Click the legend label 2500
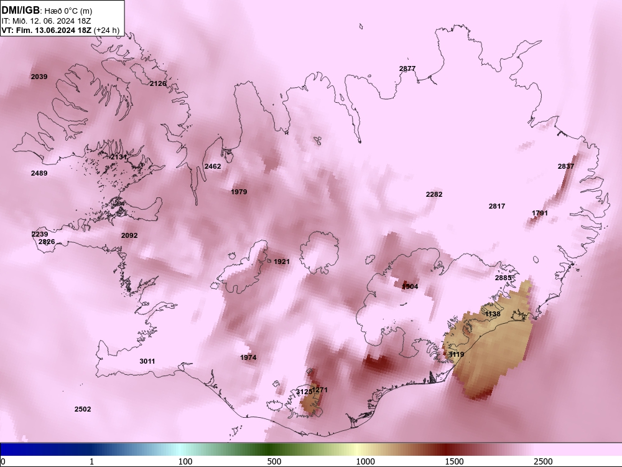The image size is (622, 467). 543,461
